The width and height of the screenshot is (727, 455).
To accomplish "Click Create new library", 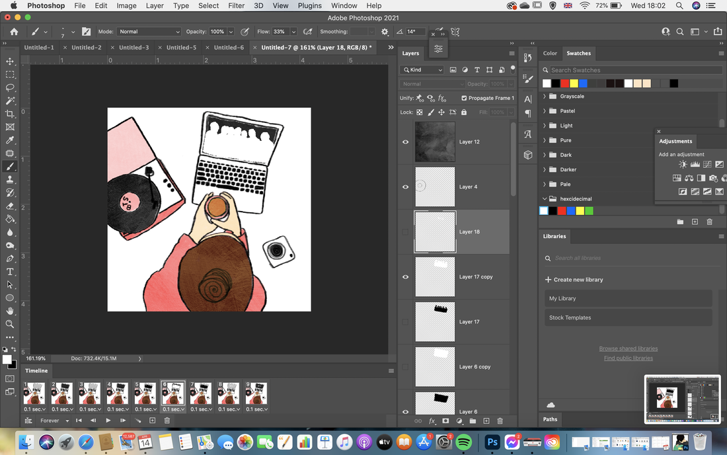I will point(574,280).
